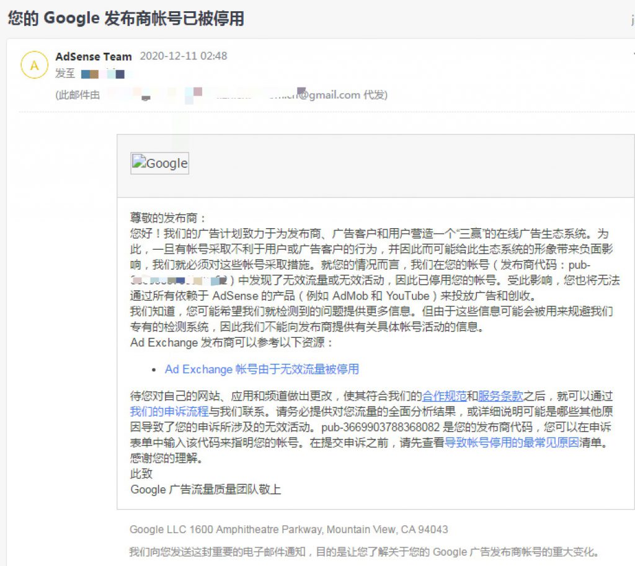Viewport: 635px width, 566px height.
Task: Open the Ad Exchange 帐号由于无效流量被停用 link
Action: pyautogui.click(x=262, y=369)
